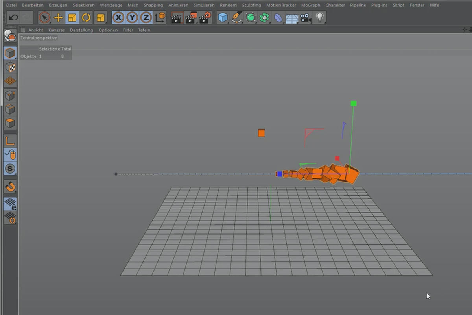472x315 pixels.
Task: Select the Live Selection tool
Action: [44, 17]
